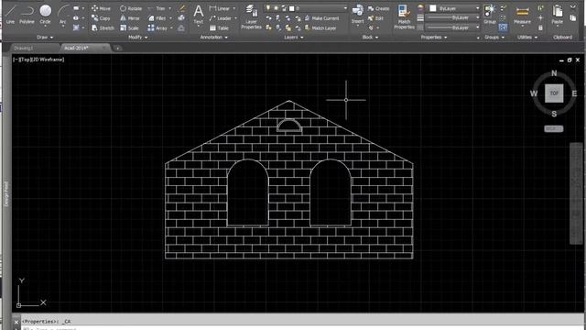
Task: Activate the Stretch command
Action: [103, 27]
